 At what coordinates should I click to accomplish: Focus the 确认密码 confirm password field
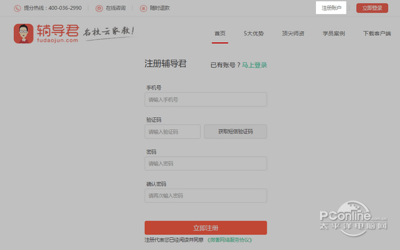206,195
